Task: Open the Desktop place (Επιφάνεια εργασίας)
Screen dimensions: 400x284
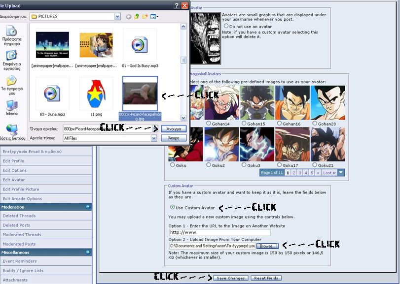Action: coord(12,60)
